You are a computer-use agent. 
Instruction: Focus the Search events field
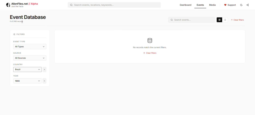click(x=192, y=20)
